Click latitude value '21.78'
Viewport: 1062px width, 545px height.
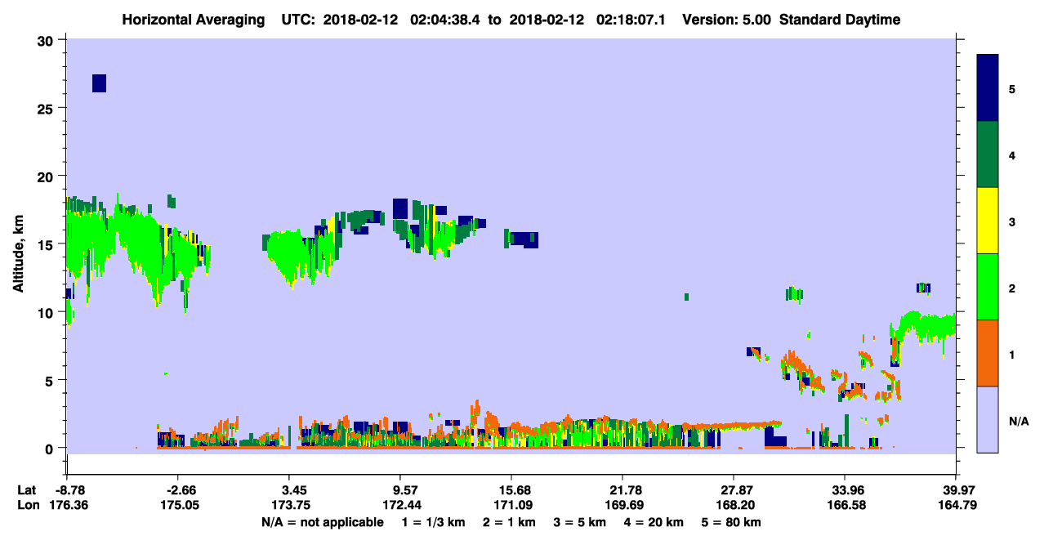pyautogui.click(x=622, y=490)
